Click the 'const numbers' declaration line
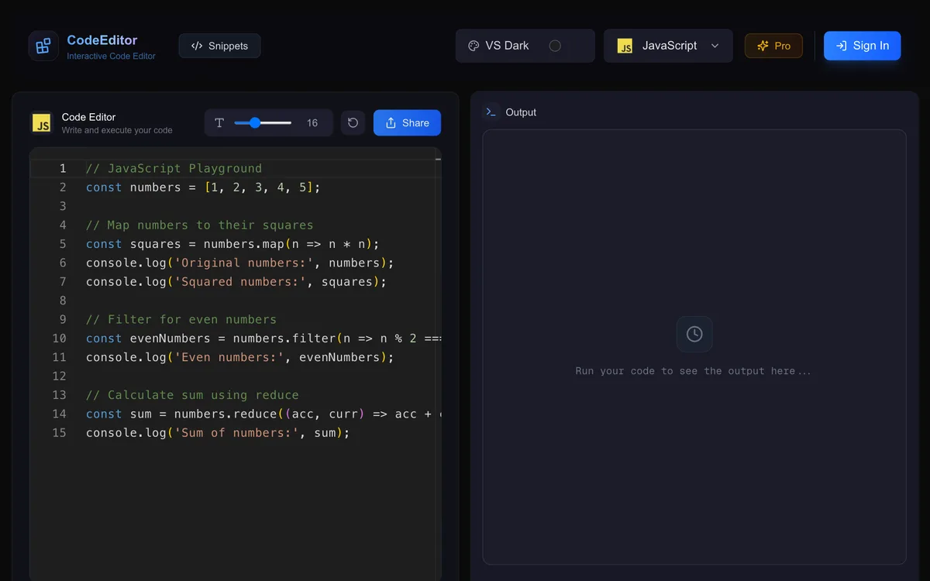930x581 pixels. coord(203,187)
